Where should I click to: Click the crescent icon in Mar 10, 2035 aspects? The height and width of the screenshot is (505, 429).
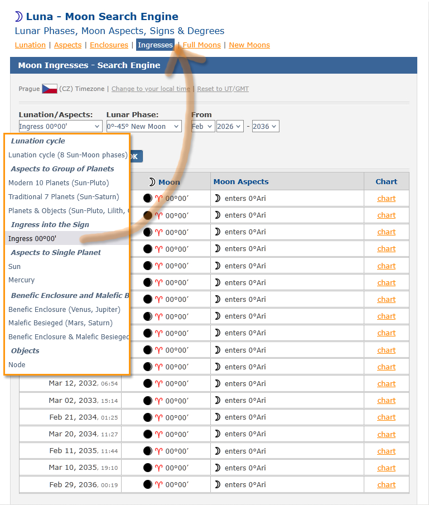point(218,468)
